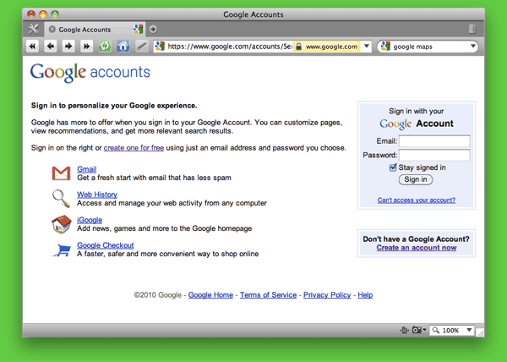Open the wrench panels icon

33,29
